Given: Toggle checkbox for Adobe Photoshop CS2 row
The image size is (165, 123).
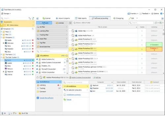Looking at the screenshot, I should (70, 45).
